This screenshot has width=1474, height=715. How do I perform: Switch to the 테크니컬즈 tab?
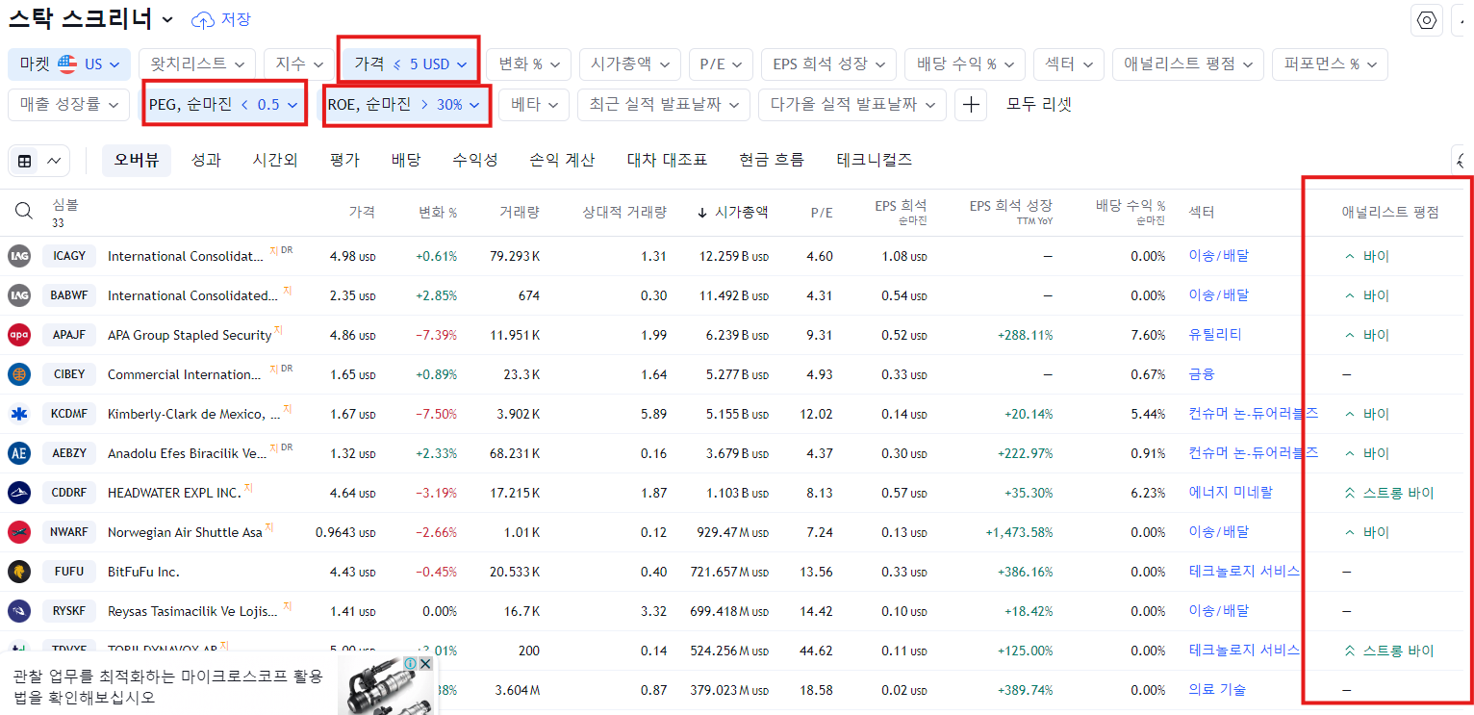[x=875, y=161]
